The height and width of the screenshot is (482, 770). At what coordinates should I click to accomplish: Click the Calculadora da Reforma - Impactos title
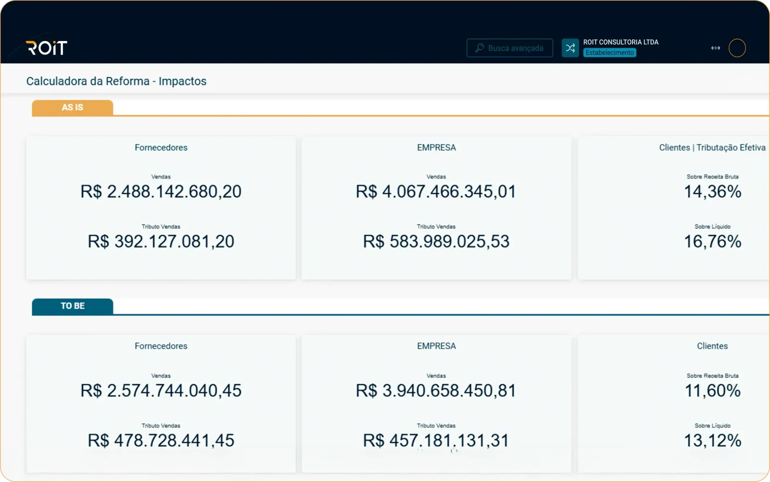[x=116, y=81]
